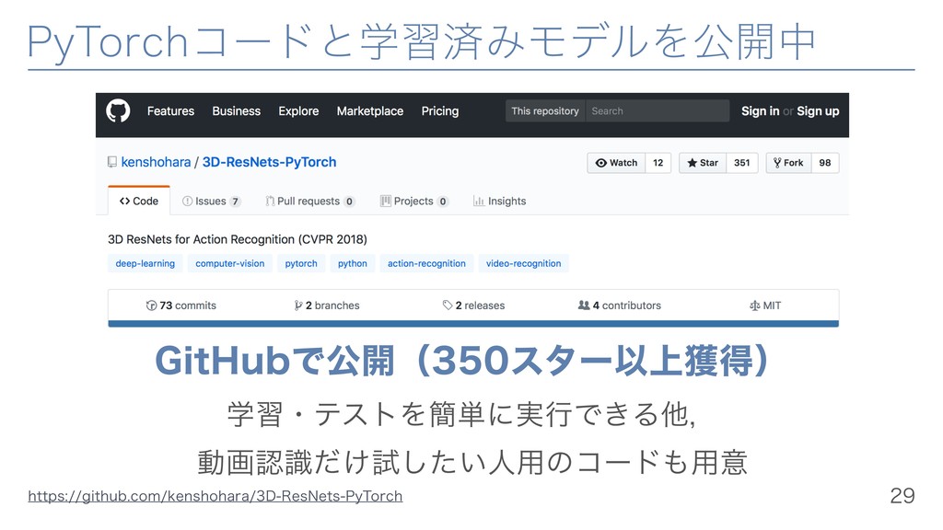Click the Insights graph icon
Viewport: 943px width, 530px height.
tap(479, 202)
